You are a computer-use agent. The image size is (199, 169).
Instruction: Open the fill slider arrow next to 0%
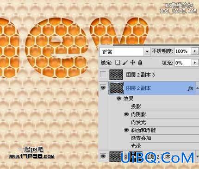point(195,63)
